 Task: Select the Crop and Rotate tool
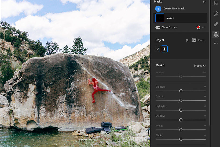(x=216, y=14)
